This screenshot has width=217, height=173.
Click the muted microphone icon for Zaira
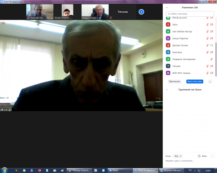[x=207, y=24]
